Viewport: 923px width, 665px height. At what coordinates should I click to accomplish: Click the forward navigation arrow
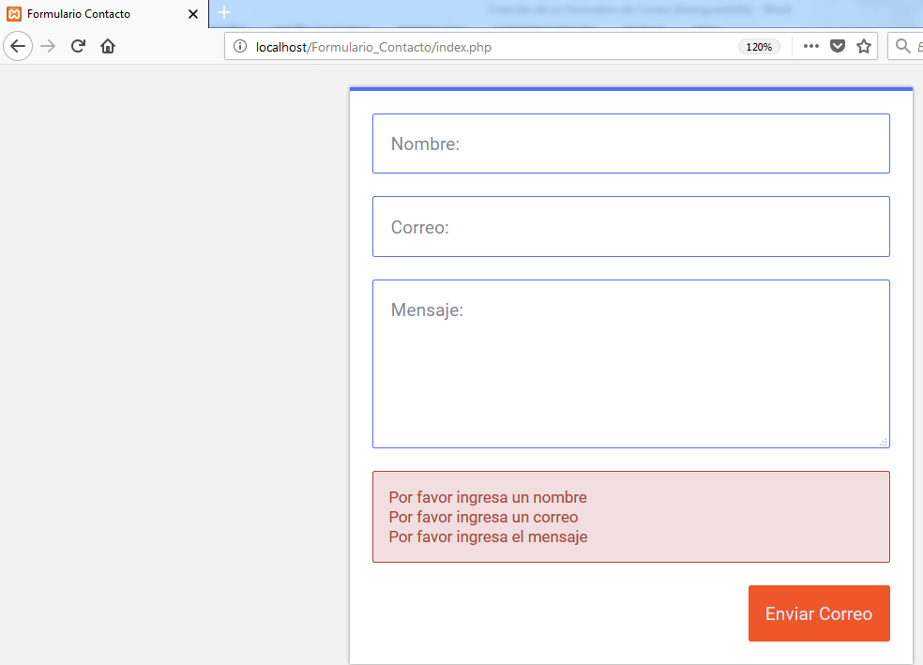[49, 46]
